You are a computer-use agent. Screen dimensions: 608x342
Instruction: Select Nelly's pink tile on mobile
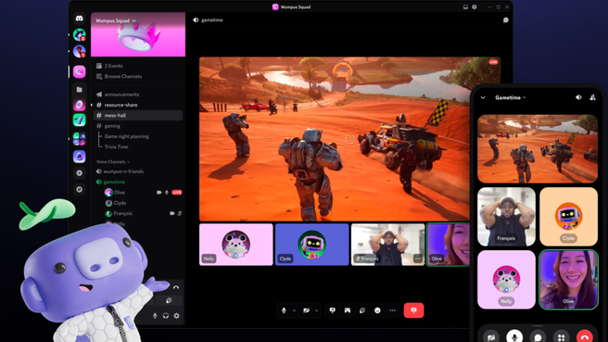[x=506, y=280]
